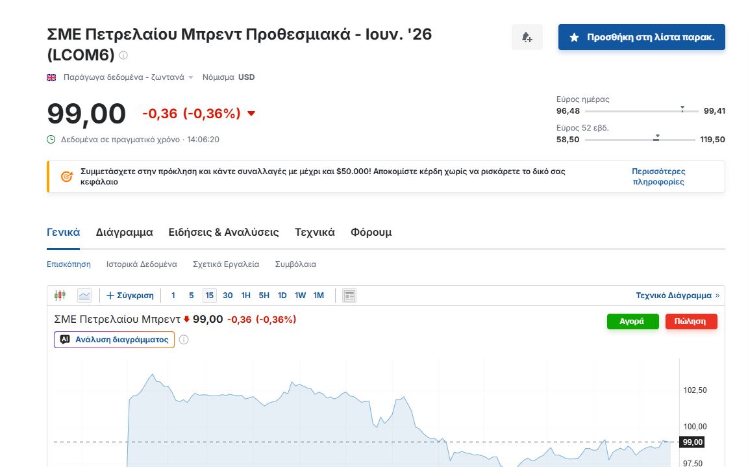Click Προσθήκη στη λίστα παρακ. button
This screenshot has height=467, width=748.
coord(641,38)
